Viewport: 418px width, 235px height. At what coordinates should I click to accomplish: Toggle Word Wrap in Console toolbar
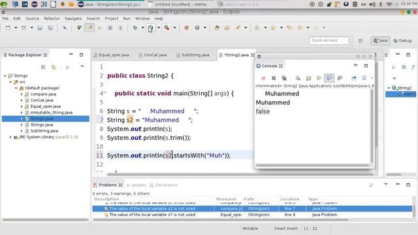[319, 78]
